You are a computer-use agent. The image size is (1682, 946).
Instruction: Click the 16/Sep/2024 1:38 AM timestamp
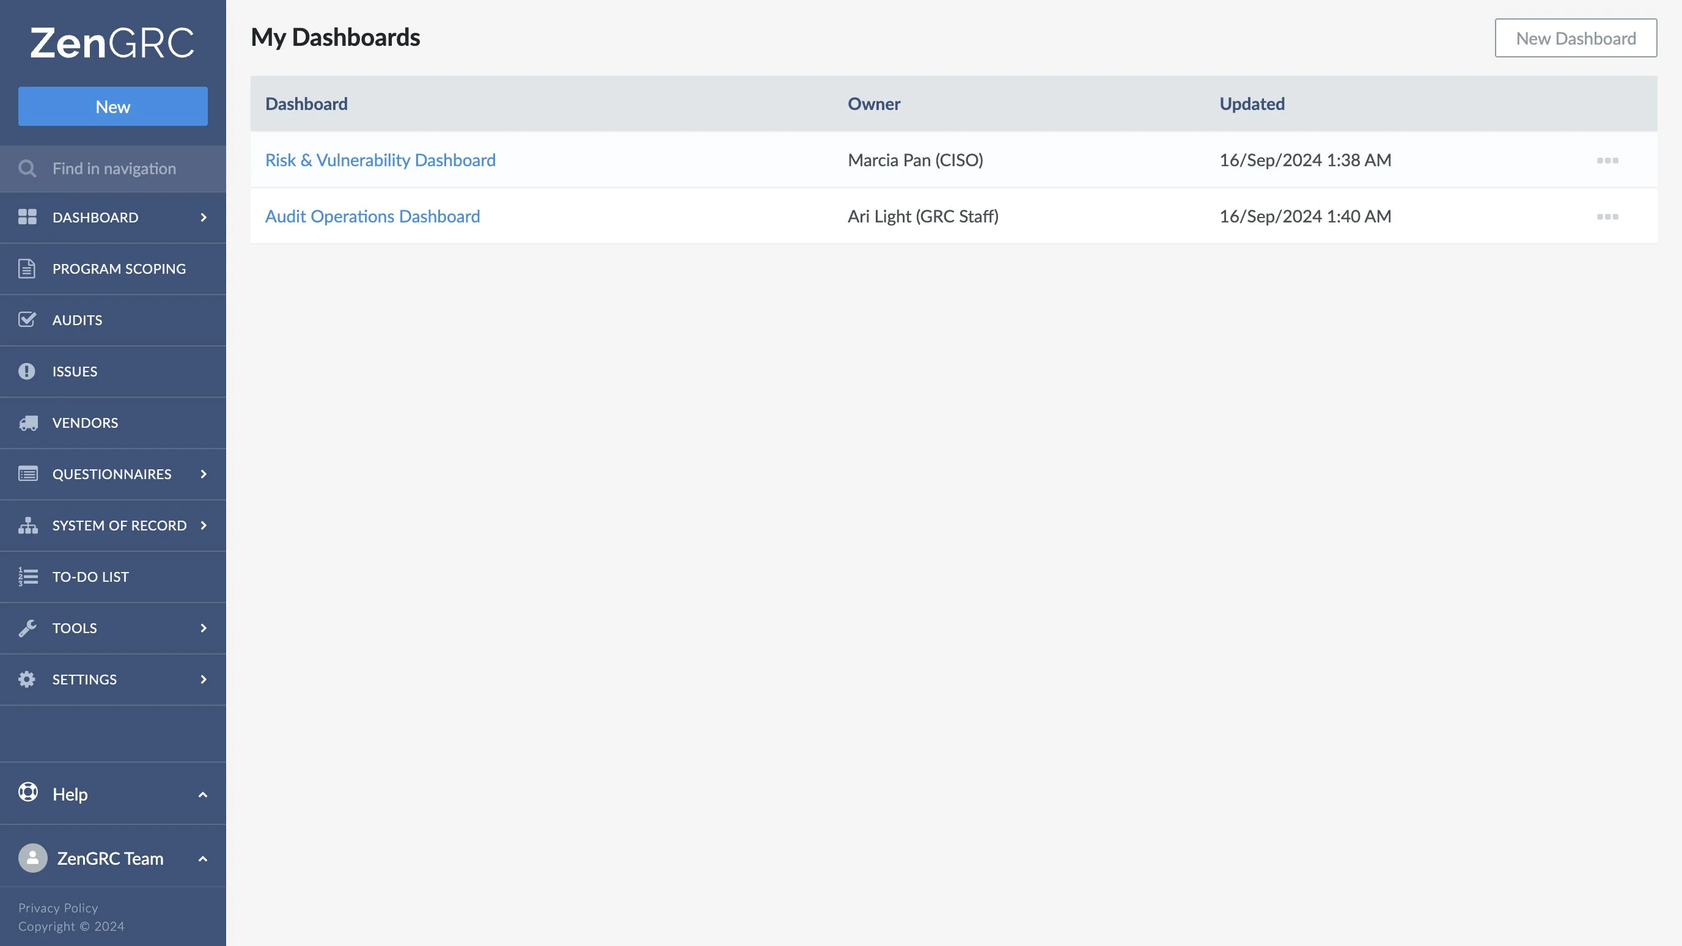(x=1306, y=161)
